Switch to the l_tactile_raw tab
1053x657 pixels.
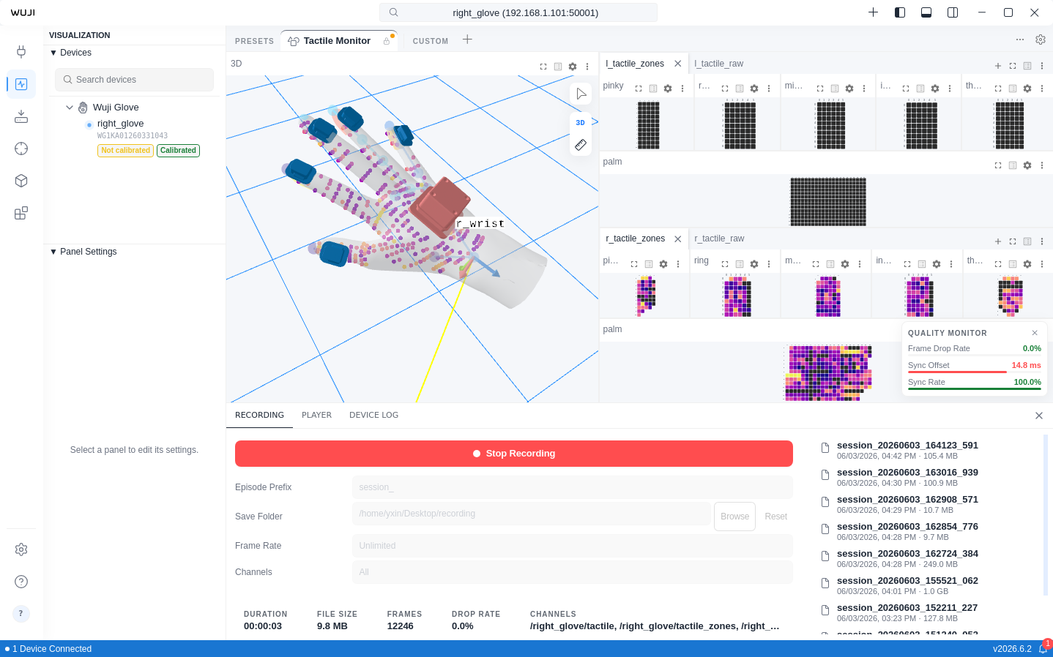point(719,64)
